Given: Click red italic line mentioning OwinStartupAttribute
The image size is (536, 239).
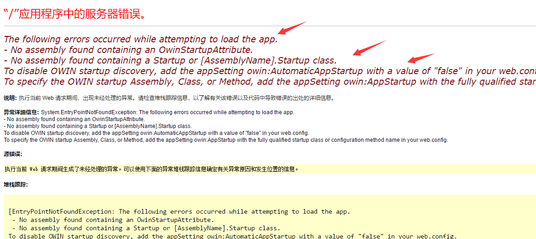Looking at the screenshot, I should (128, 50).
